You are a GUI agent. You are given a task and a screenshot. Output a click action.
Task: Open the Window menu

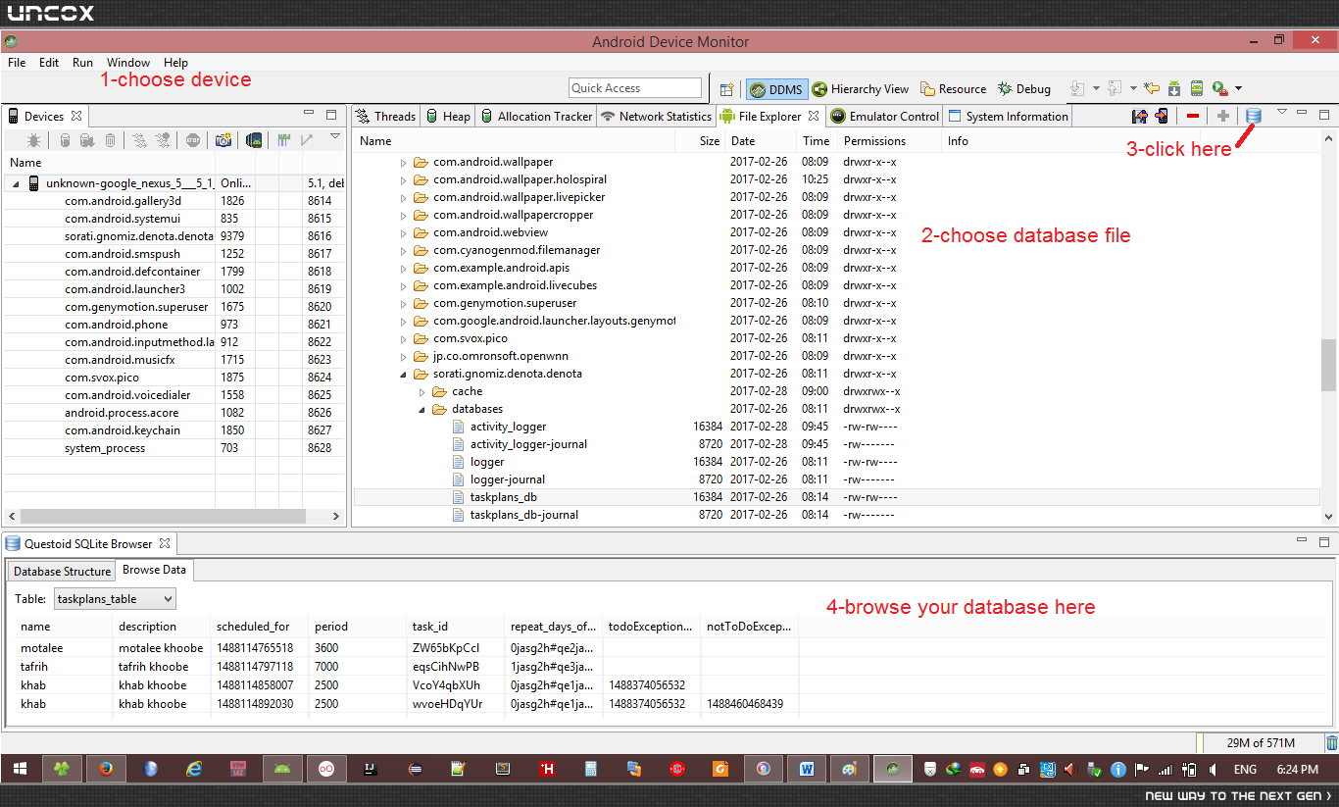point(128,62)
